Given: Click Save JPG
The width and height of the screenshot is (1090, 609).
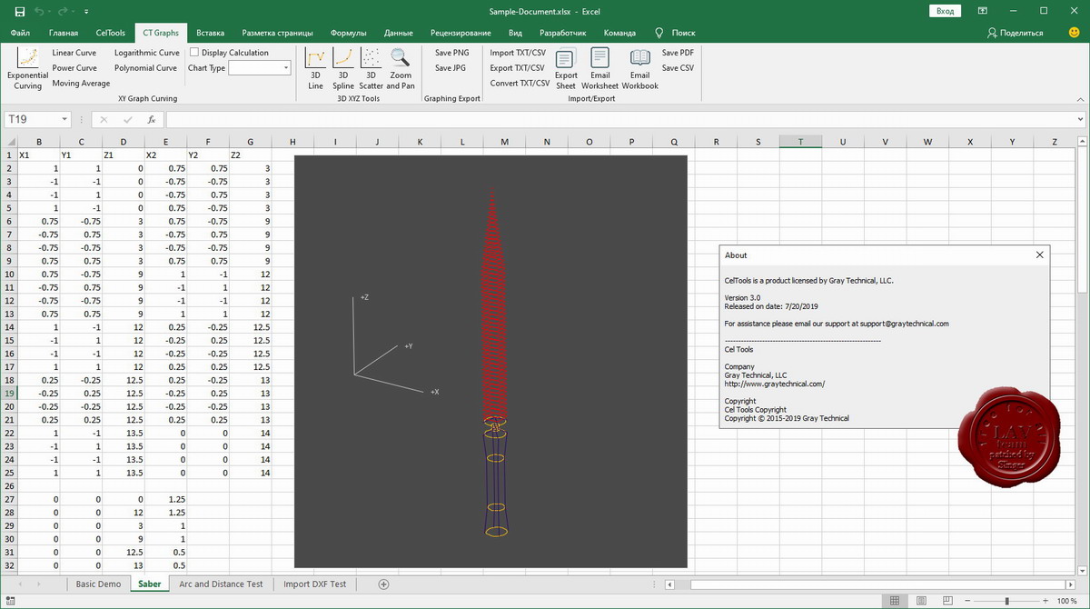Looking at the screenshot, I should (x=451, y=68).
